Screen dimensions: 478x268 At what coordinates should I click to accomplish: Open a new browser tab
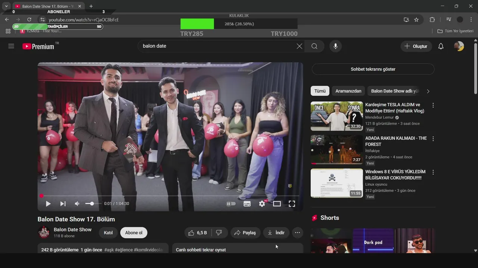pyautogui.click(x=91, y=6)
